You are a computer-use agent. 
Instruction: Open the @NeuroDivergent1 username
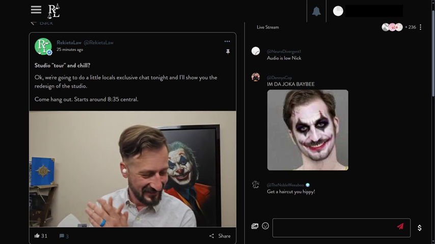284,51
